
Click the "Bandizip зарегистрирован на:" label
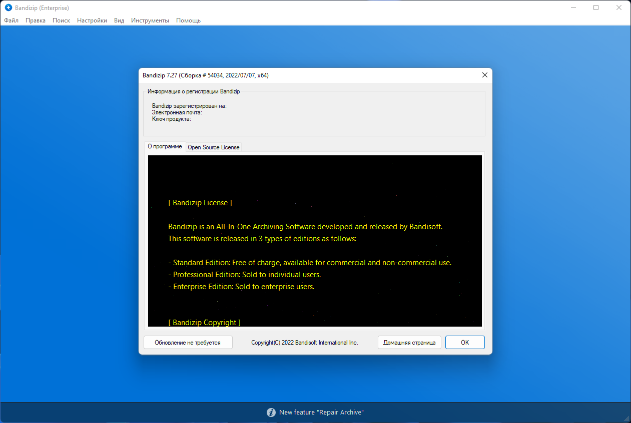click(x=190, y=106)
